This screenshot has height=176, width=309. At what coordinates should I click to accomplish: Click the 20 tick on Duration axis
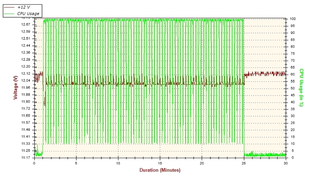(x=202, y=163)
